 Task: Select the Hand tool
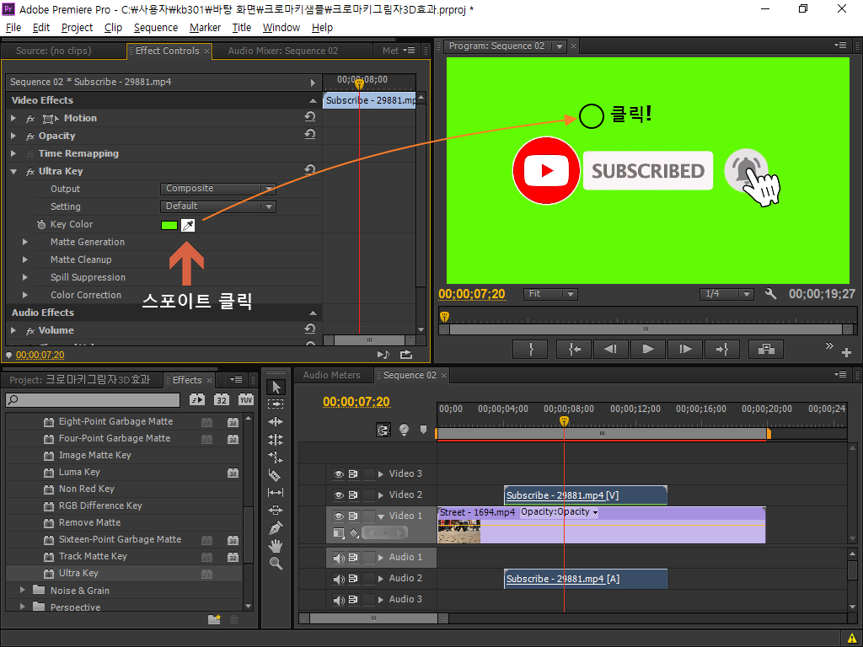(x=276, y=546)
